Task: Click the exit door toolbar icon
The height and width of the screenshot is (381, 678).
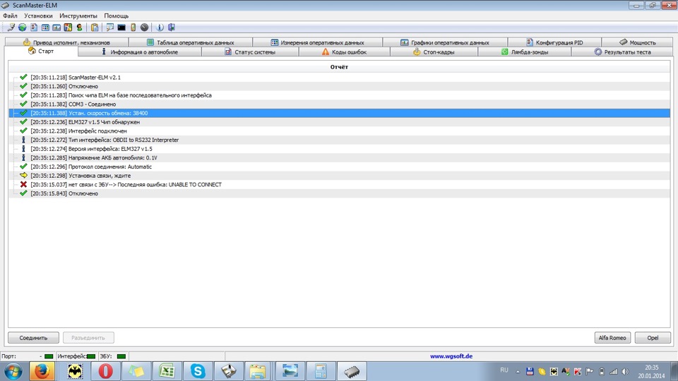Action: 171,28
